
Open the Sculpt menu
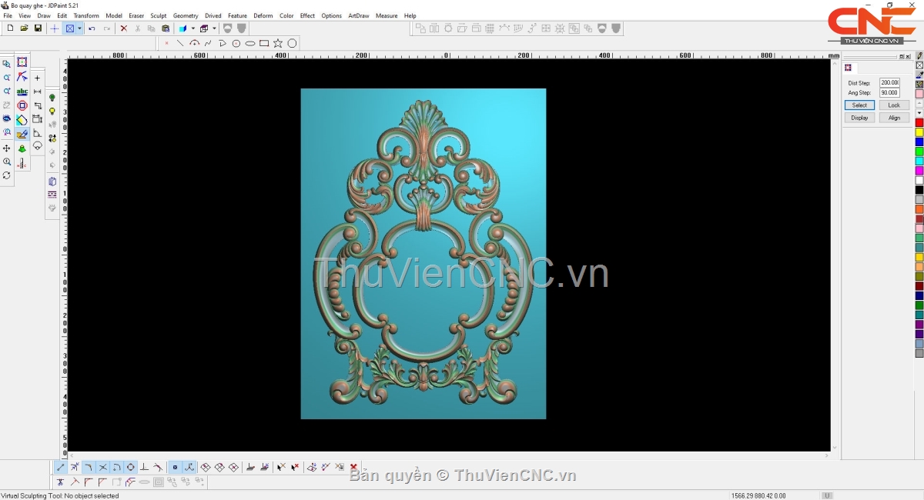pyautogui.click(x=158, y=15)
